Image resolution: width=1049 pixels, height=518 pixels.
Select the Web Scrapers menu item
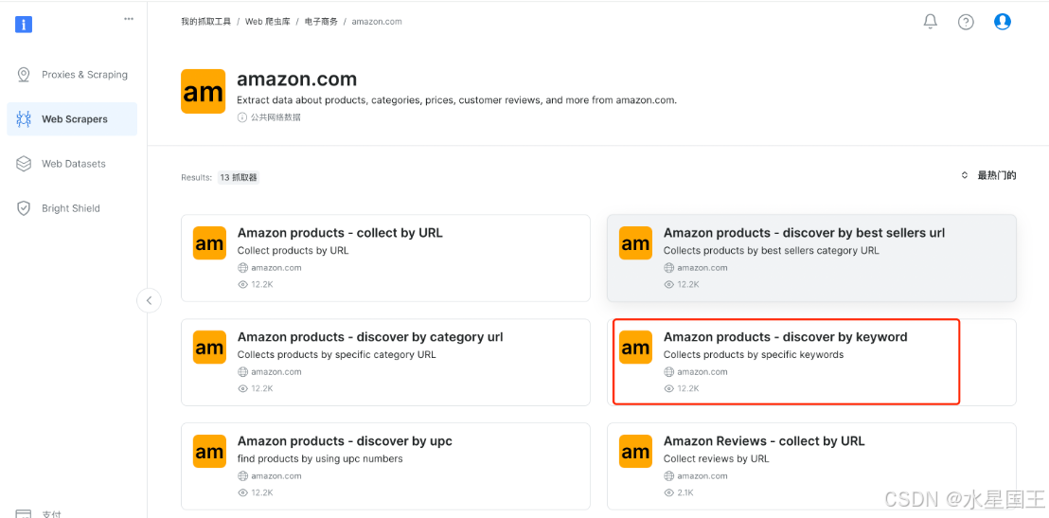coord(72,119)
